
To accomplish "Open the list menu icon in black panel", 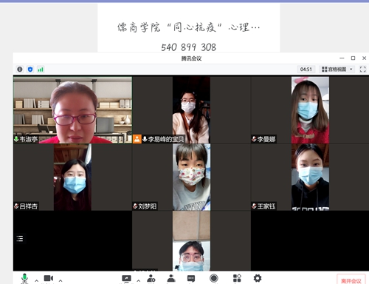I will [x=20, y=238].
